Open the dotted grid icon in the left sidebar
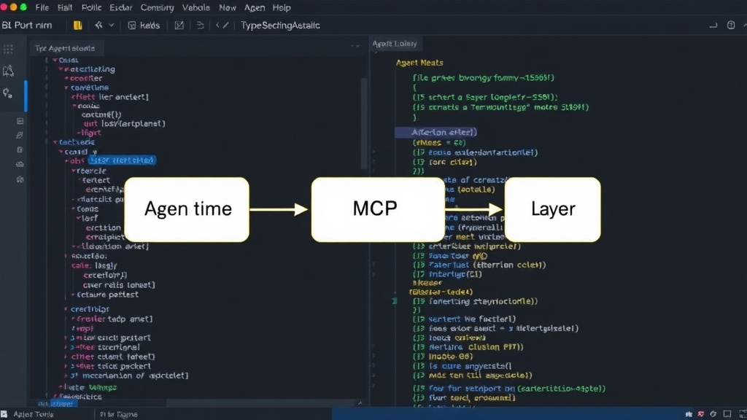This screenshot has height=420, width=747. [8, 50]
